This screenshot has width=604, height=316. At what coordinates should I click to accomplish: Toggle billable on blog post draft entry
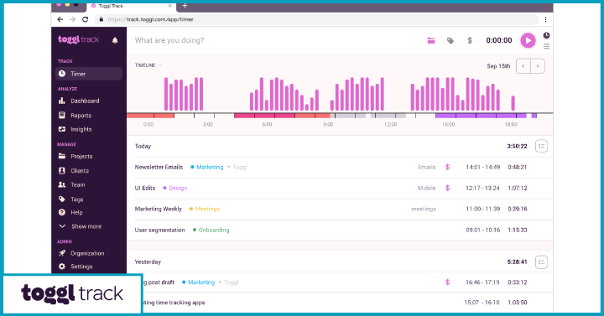[x=448, y=282]
